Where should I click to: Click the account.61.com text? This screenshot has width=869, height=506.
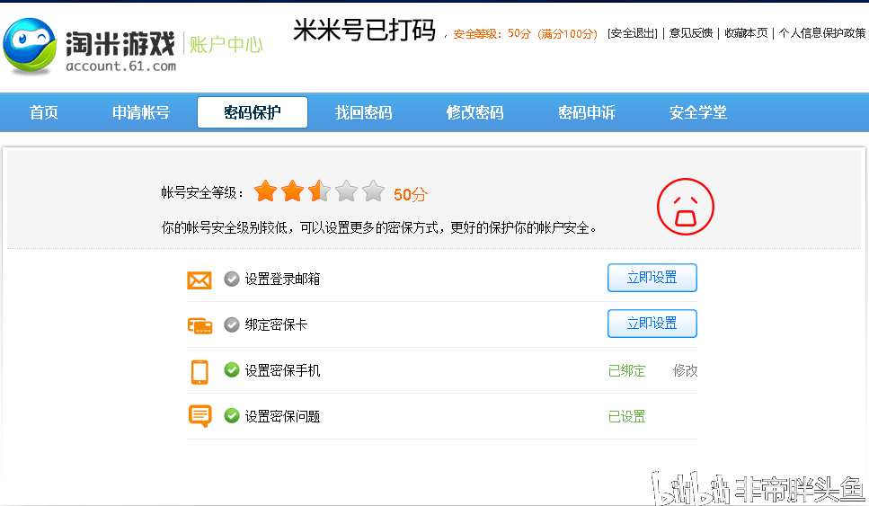120,67
